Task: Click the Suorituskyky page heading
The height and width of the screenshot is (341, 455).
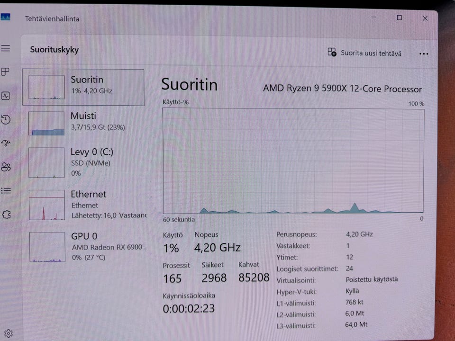Action: coord(54,50)
